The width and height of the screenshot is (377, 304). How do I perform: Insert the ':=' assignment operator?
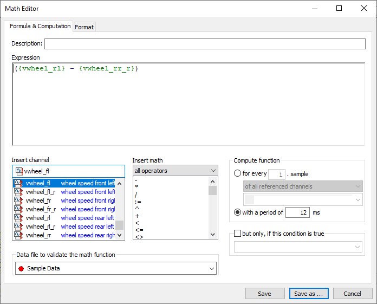click(138, 202)
